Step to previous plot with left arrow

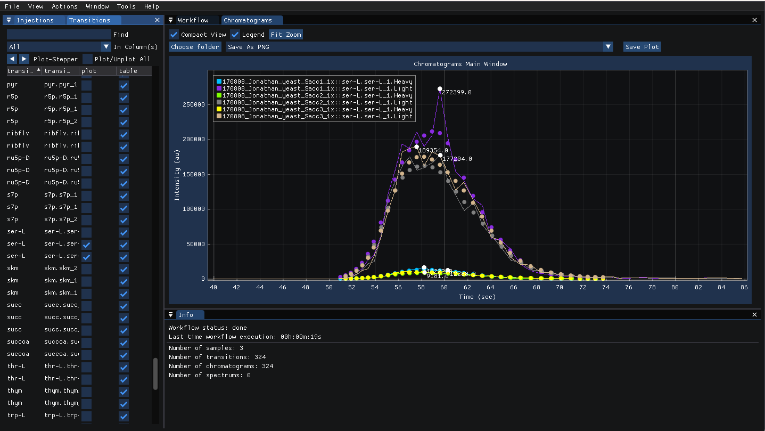12,59
